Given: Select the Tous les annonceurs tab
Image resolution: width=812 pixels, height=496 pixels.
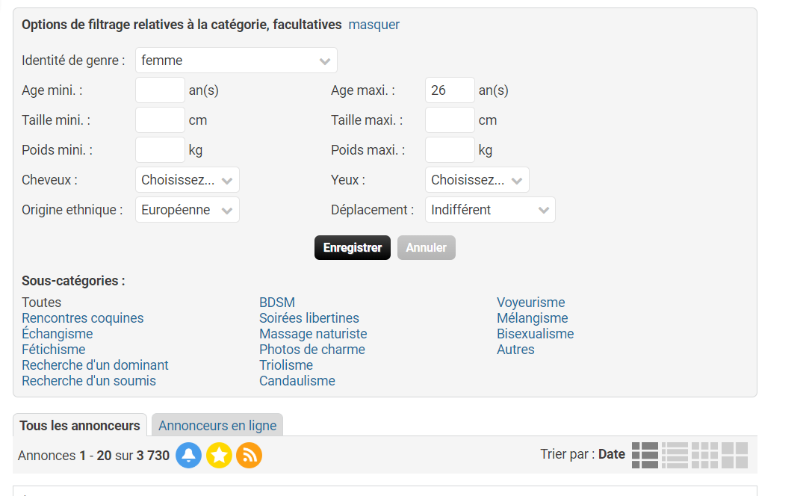Looking at the screenshot, I should (80, 426).
